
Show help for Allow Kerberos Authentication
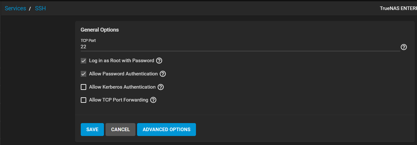[x=161, y=87]
